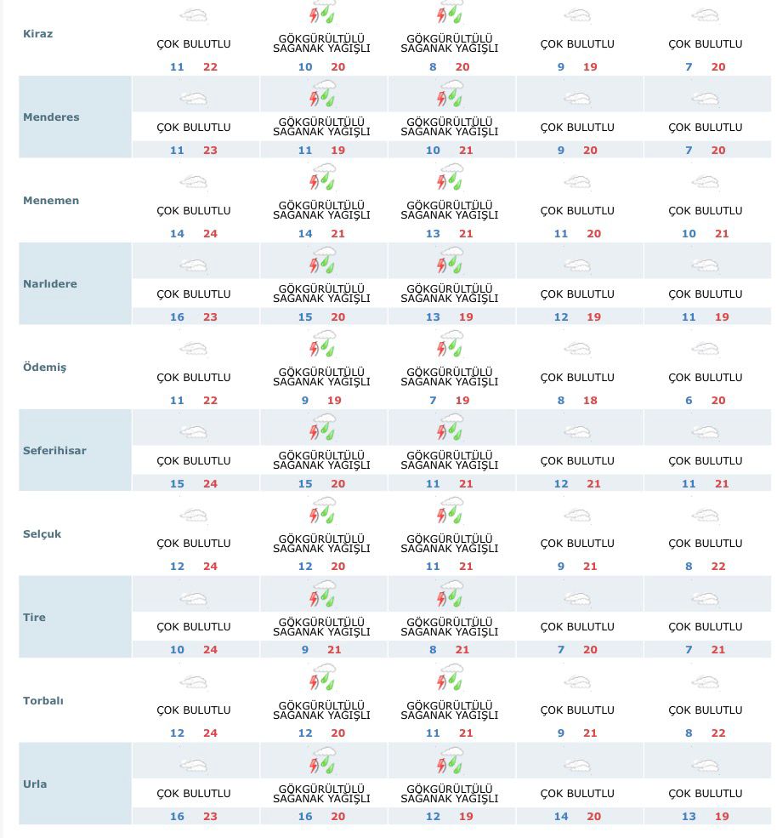
Task: Click Menderes's second-day thunderstorm icon
Action: pos(321,95)
